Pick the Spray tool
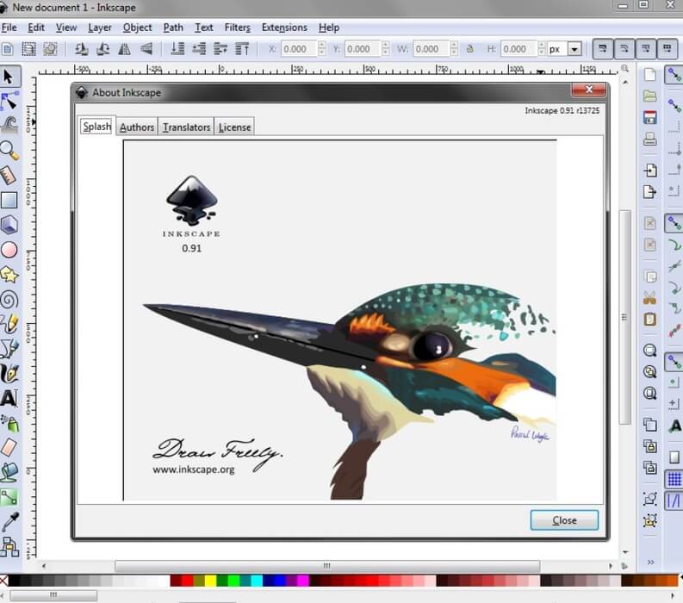 (9, 423)
